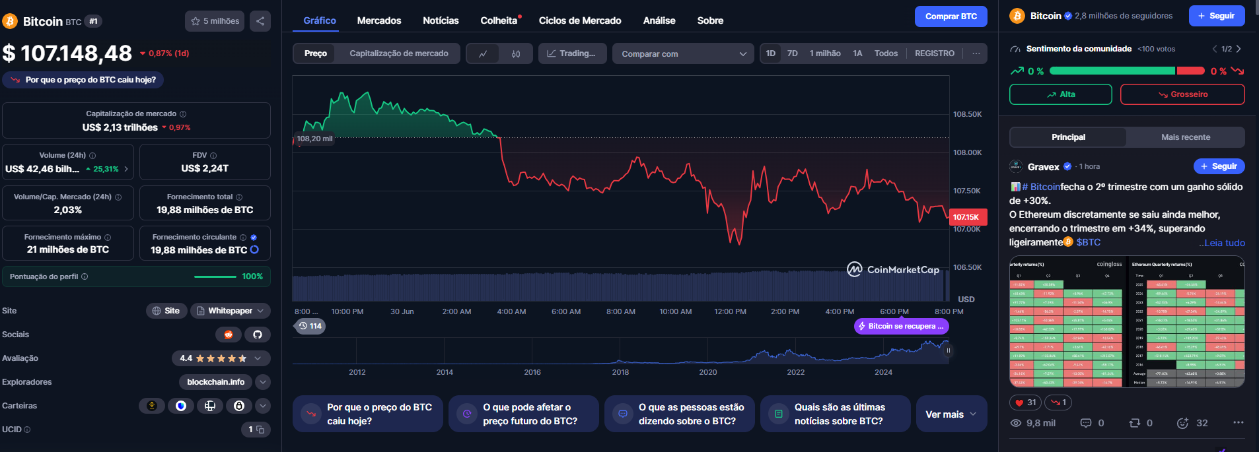Screen dimensions: 1259x452
Task: Vote Alta bullish sentiment
Action: click(x=1061, y=94)
